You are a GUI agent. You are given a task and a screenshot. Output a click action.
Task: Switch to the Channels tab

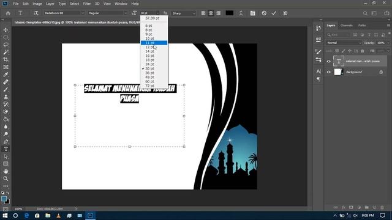(x=347, y=26)
